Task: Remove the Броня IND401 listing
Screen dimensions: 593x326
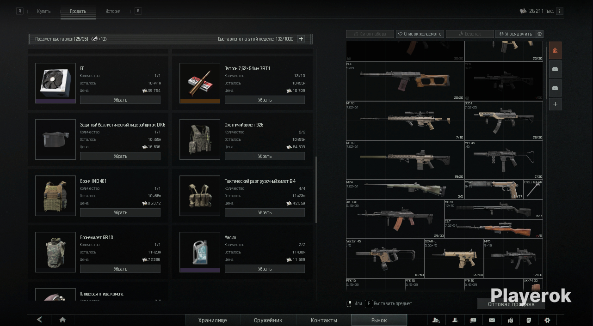Action: (x=120, y=212)
